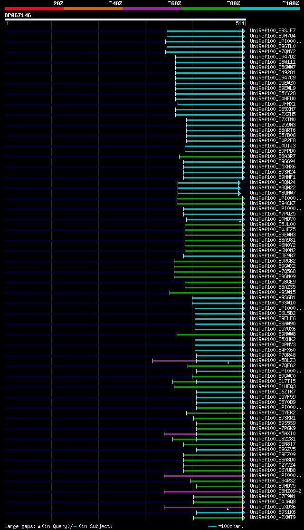Select the UniRef100_Q5EWZ0 label

273,83
